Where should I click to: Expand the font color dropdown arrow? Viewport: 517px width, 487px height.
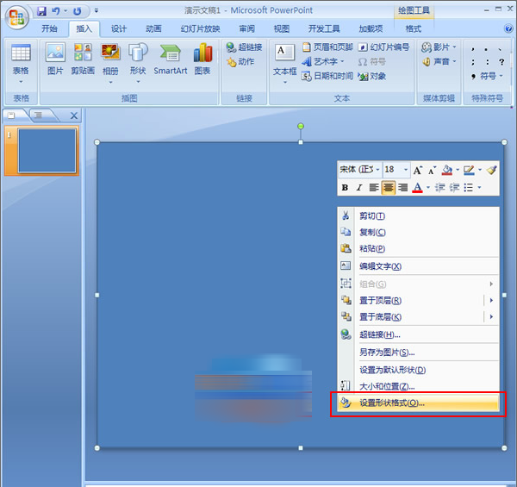click(428, 188)
